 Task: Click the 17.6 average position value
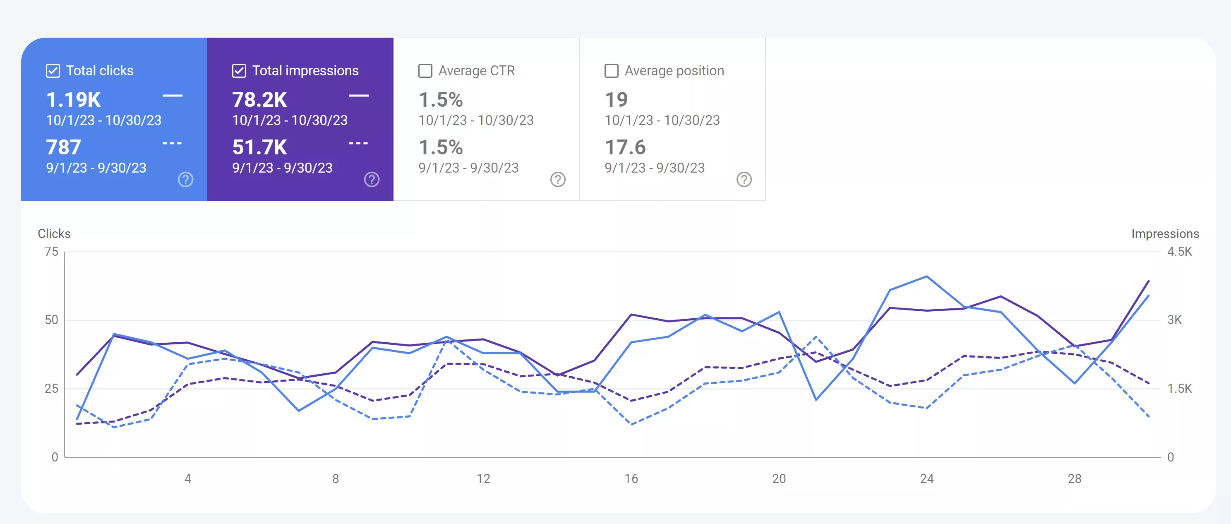tap(625, 147)
